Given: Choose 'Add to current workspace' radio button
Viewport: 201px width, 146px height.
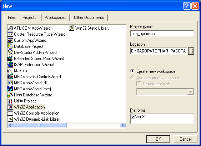Looking at the screenshot, I should tap(132, 77).
